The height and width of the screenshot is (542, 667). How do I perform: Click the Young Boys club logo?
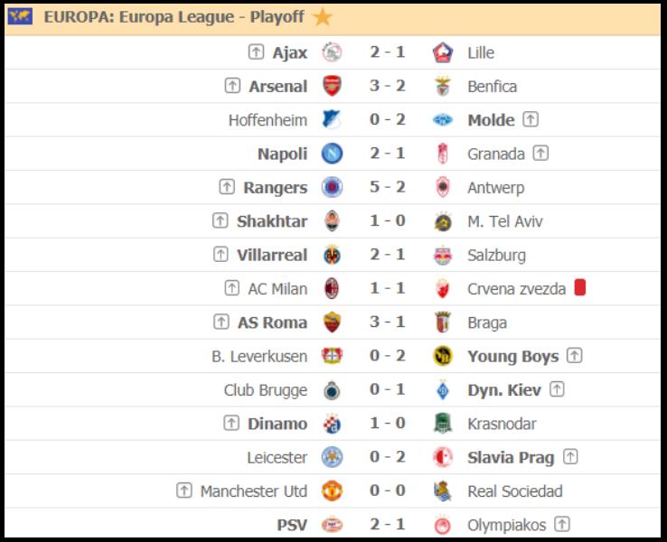click(443, 356)
